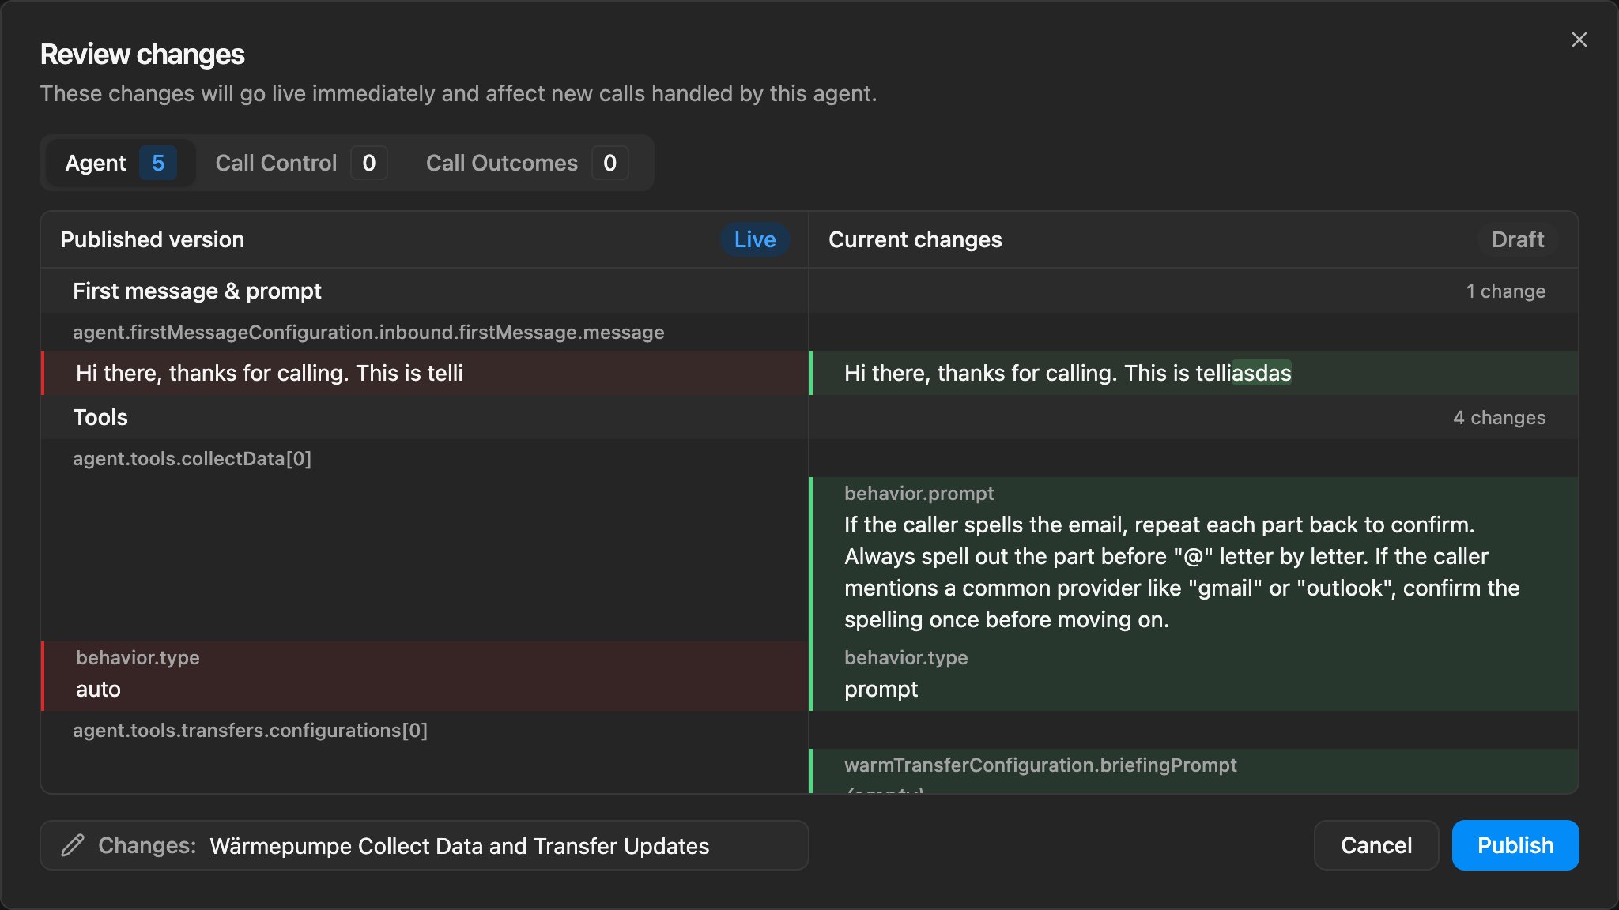1619x910 pixels.
Task: Click the Live badge
Action: coord(755,239)
